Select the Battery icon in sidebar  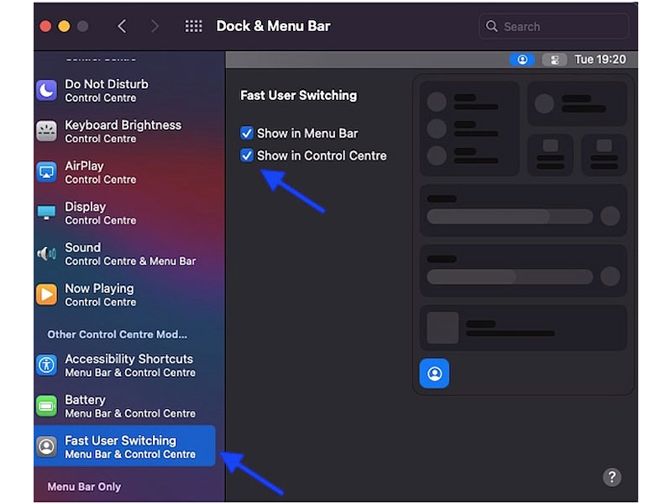click(x=46, y=407)
